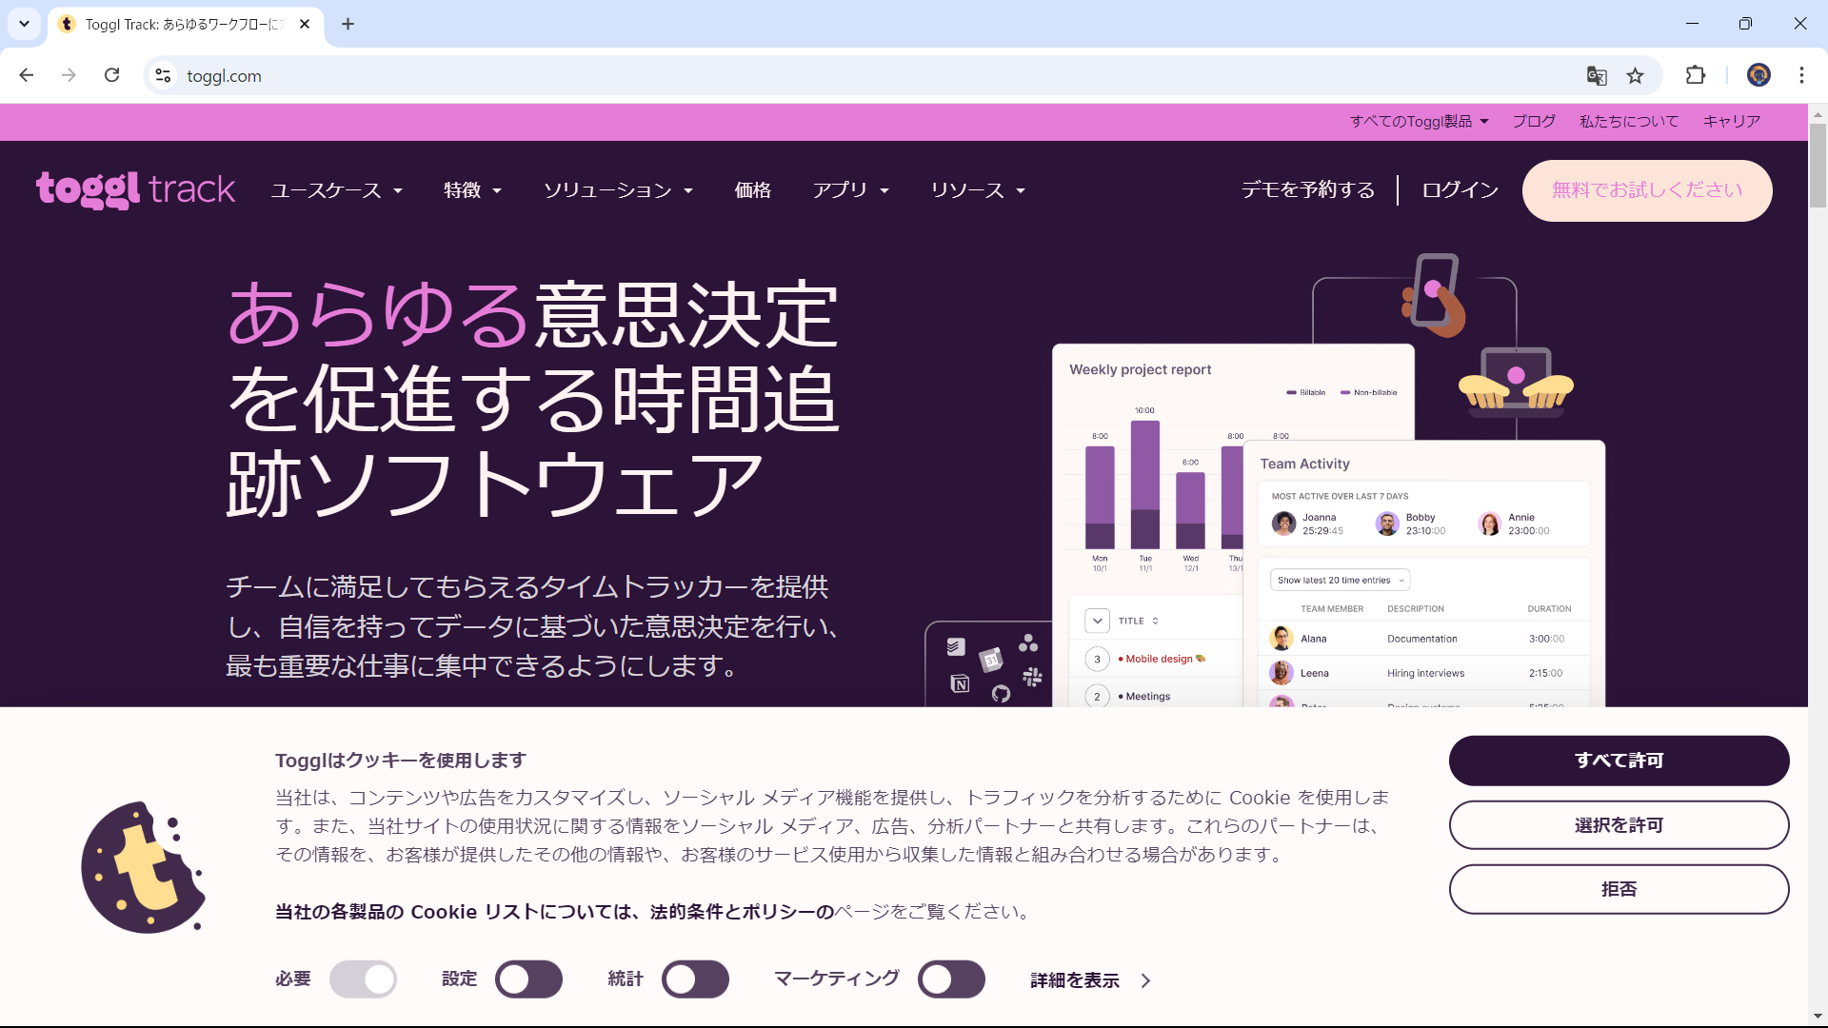Screen dimensions: 1828x1028
Task: Enable the 設定 cookie switch
Action: (x=528, y=979)
